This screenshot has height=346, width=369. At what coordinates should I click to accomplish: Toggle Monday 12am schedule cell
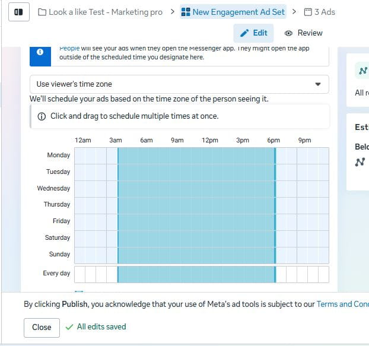(x=79, y=156)
